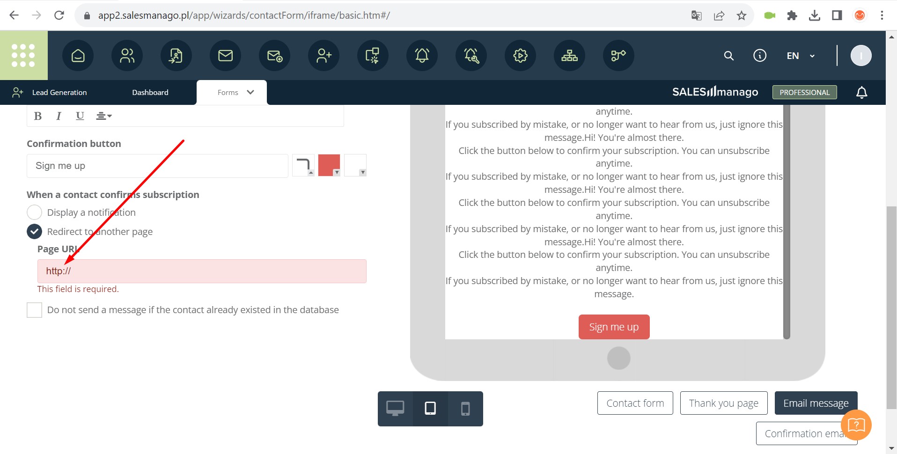Image resolution: width=897 pixels, height=454 pixels.
Task: Edit the Sign me up button text field
Action: (157, 166)
